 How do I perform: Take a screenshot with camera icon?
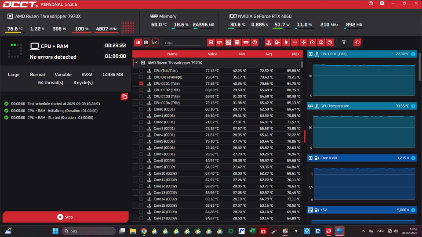tap(382, 3)
